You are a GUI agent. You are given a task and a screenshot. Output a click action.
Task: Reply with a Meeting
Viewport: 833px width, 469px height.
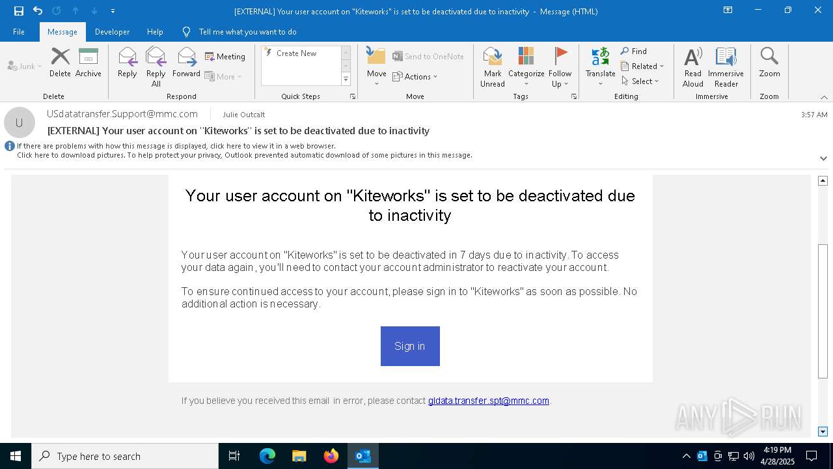tap(225, 57)
